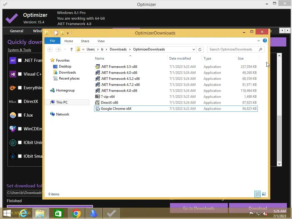This screenshot has width=292, height=219.
Task: Open Downloads in the navigation pane
Action: pyautogui.click(x=67, y=72)
